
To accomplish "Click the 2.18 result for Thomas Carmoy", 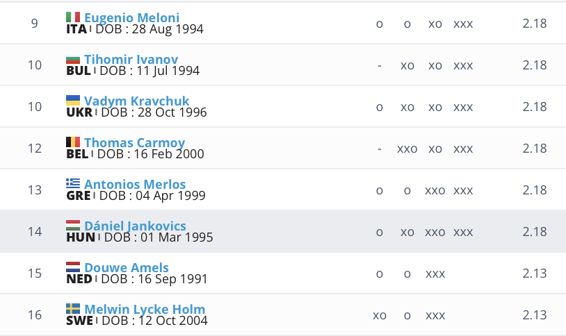I will tap(535, 149).
